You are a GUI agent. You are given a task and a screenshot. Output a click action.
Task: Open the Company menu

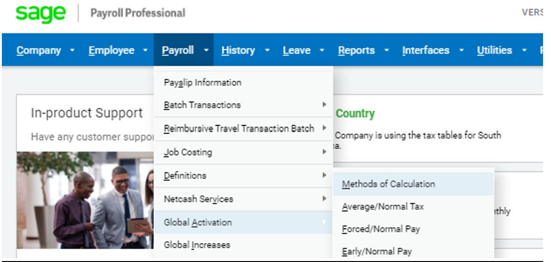pos(39,50)
